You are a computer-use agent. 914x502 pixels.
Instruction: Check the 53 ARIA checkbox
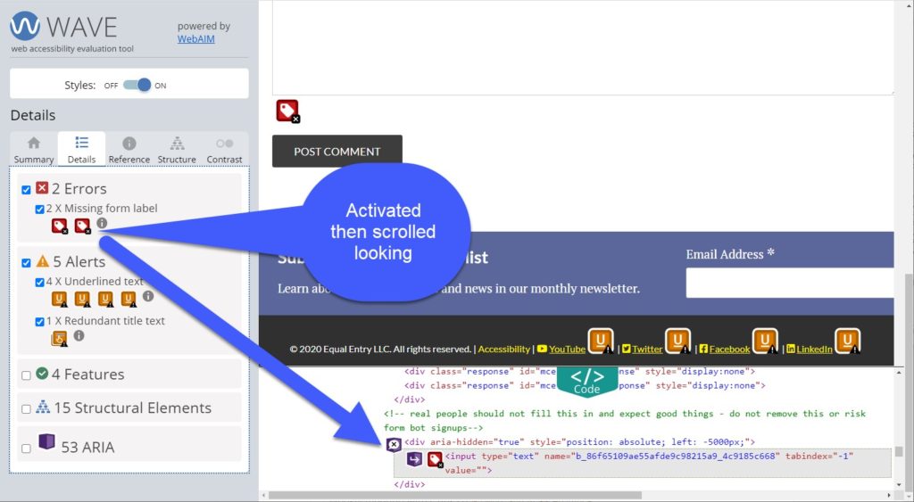(26, 448)
